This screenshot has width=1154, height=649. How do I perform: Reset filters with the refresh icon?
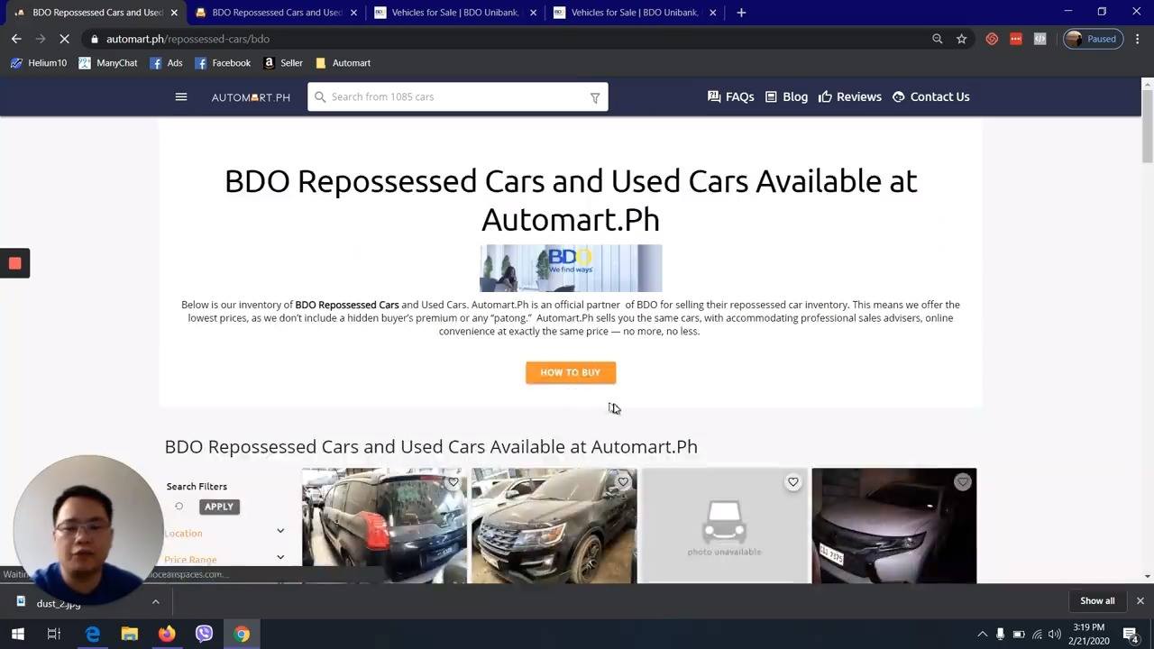[179, 507]
